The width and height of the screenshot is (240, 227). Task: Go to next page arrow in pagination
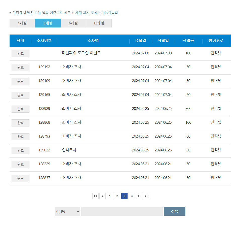tap(139, 196)
